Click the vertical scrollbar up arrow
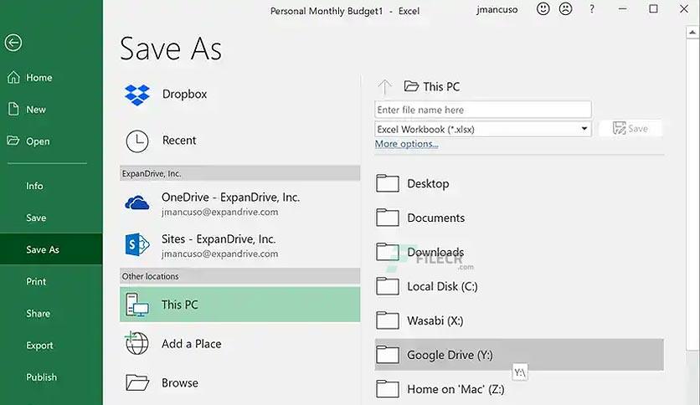This screenshot has height=405, width=700. (x=692, y=32)
